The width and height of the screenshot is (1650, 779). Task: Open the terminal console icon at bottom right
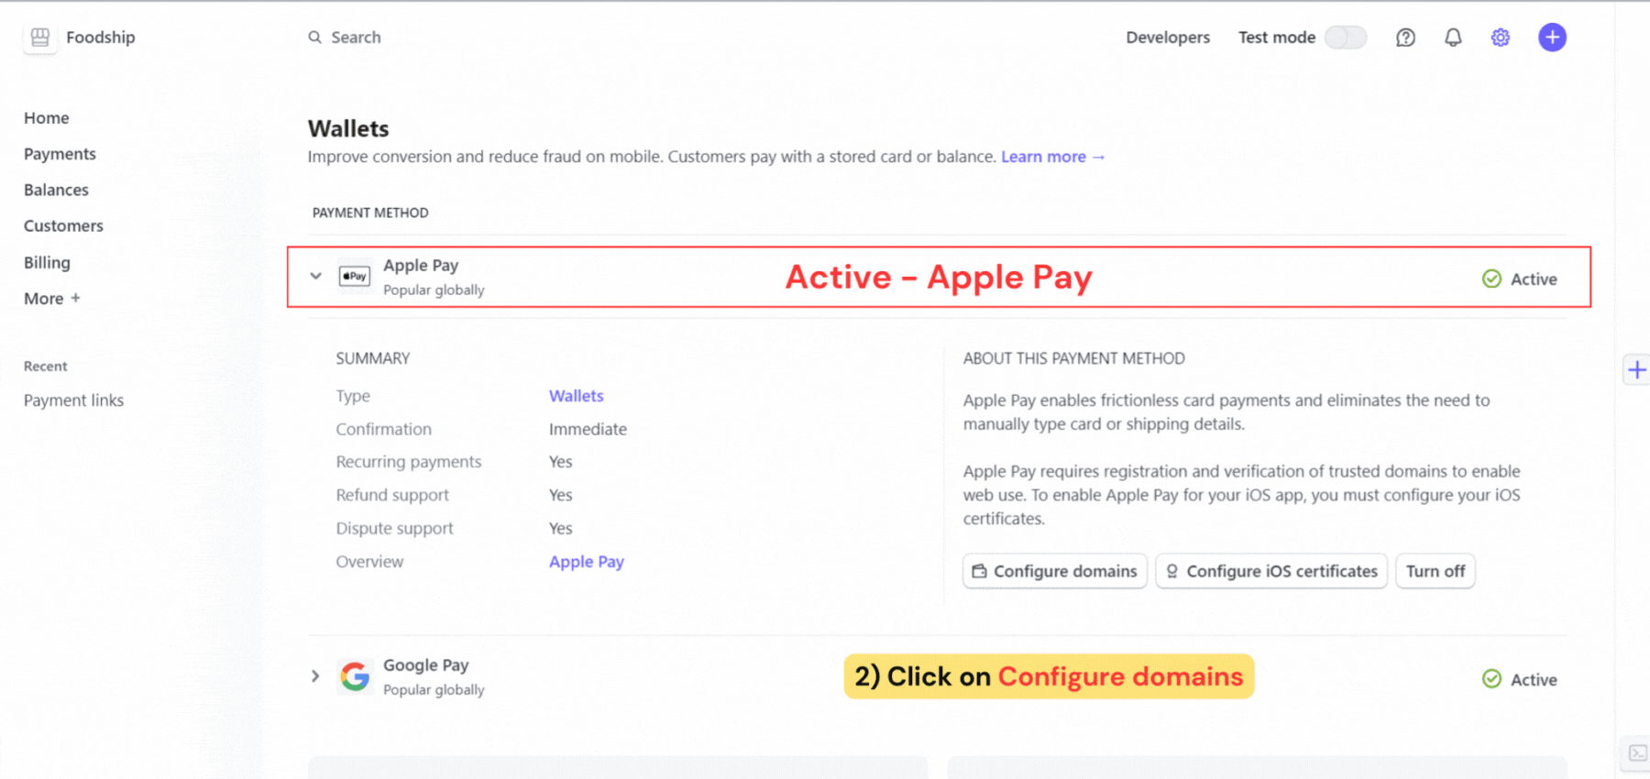click(1637, 753)
